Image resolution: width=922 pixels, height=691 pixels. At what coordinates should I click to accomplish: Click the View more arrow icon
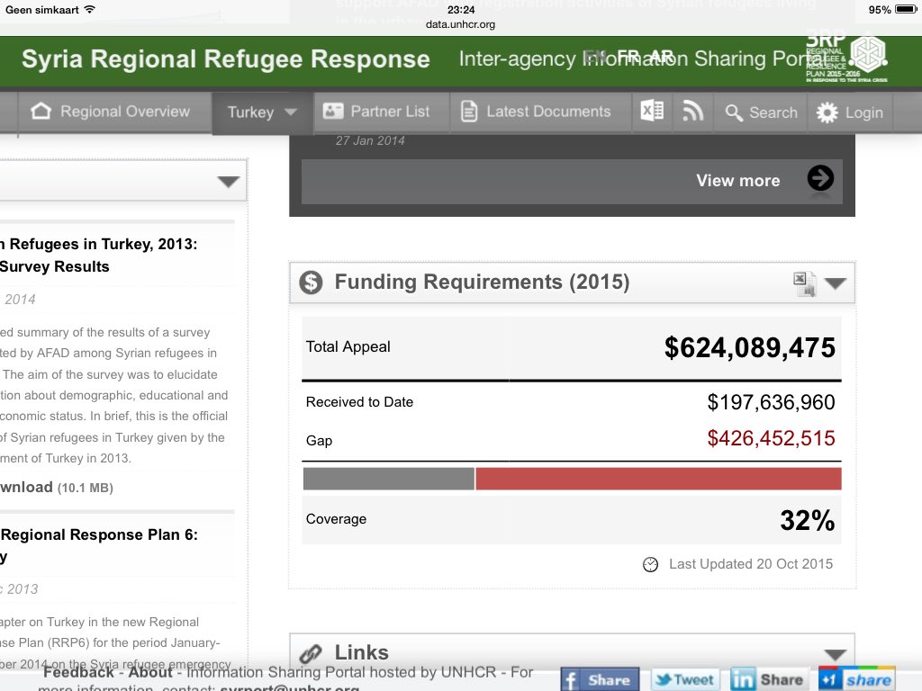coord(820,178)
